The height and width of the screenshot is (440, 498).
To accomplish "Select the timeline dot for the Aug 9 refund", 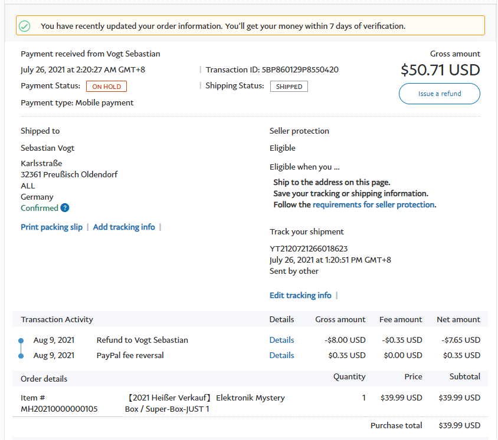I will 21,340.
